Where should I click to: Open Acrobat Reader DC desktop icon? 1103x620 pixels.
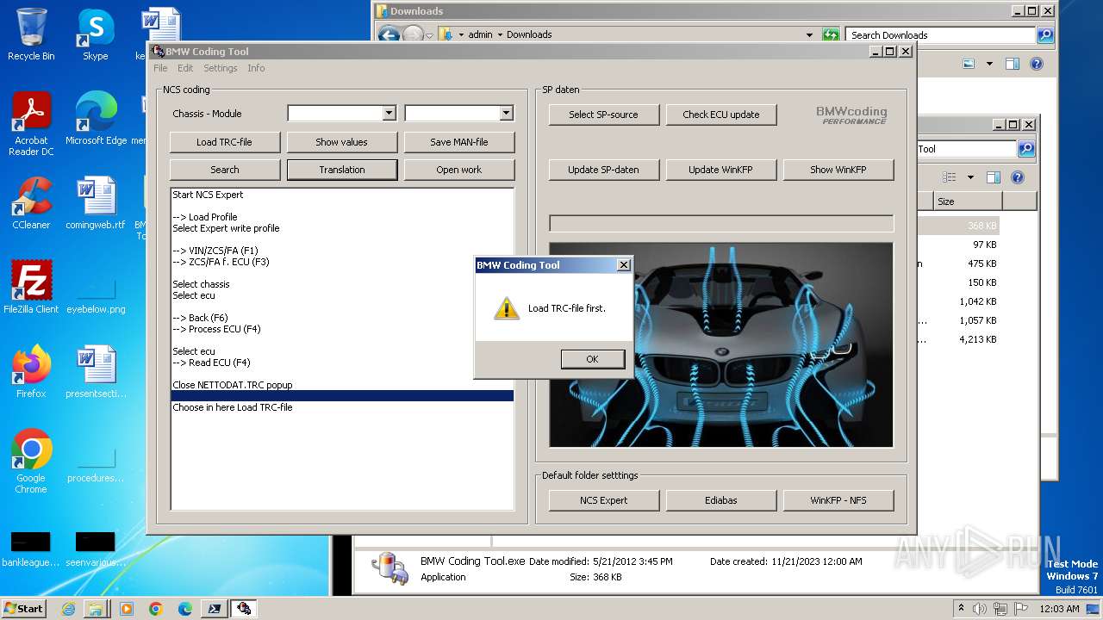click(31, 124)
